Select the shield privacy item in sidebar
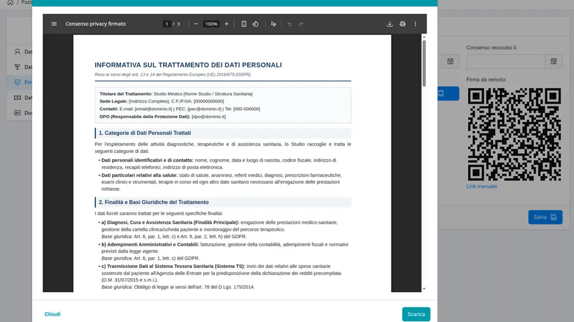 click(x=19, y=82)
